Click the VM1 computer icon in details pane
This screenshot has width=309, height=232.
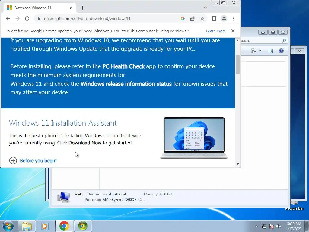pos(64,197)
